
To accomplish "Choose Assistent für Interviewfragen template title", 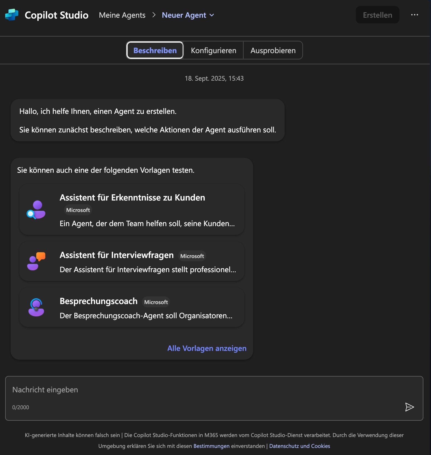I will [x=117, y=255].
